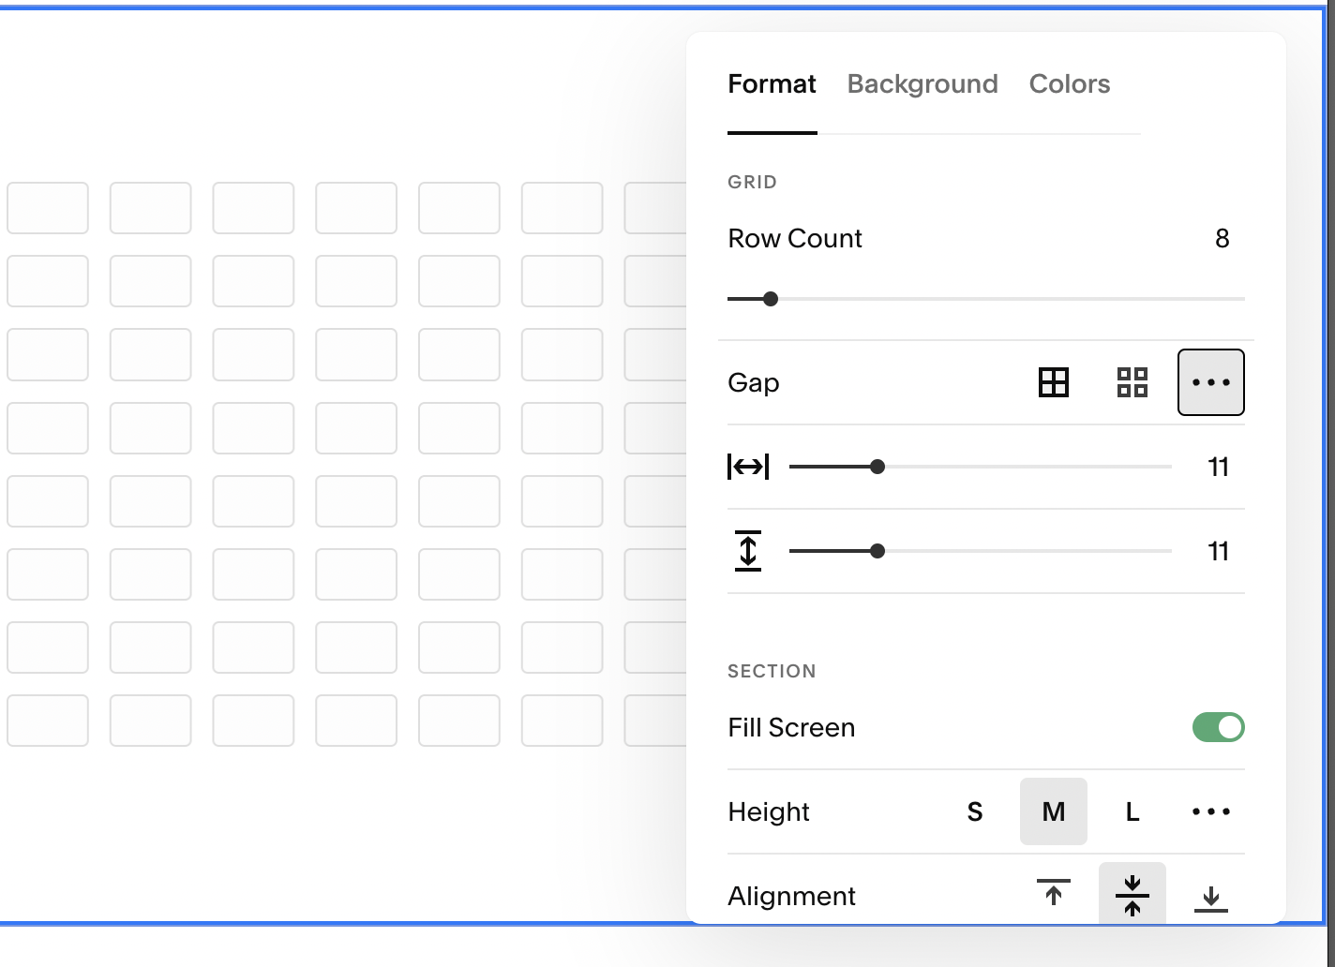
Task: Disable the Fill Screen toggle
Action: tap(1218, 727)
